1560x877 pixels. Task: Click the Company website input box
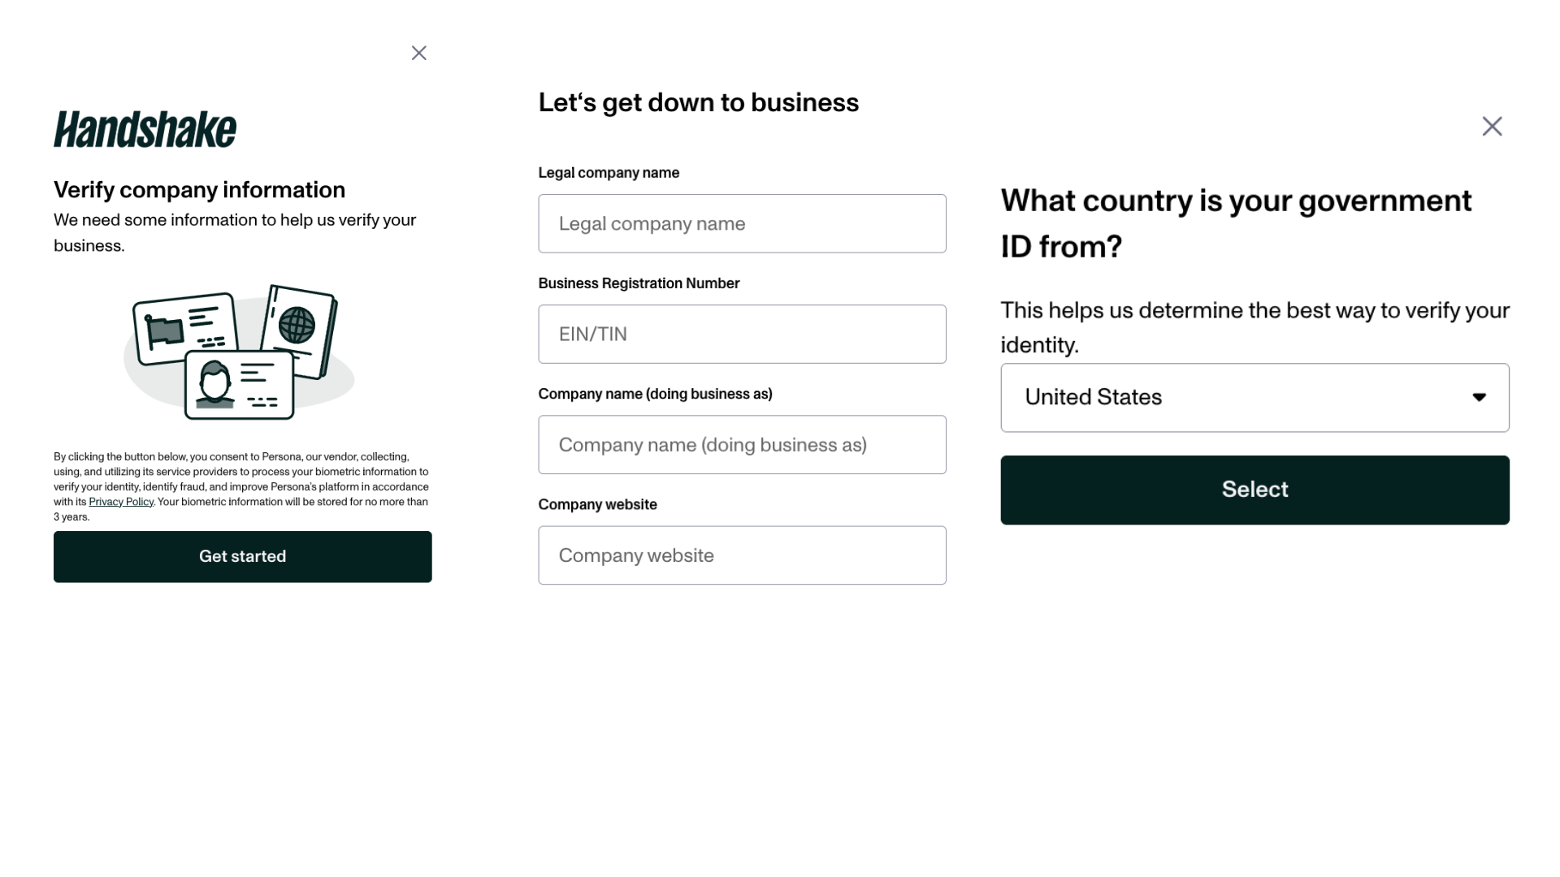tap(742, 555)
